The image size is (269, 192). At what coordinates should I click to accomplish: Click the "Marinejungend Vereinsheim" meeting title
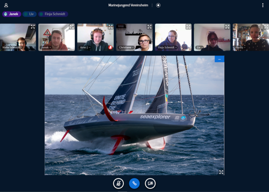click(128, 5)
